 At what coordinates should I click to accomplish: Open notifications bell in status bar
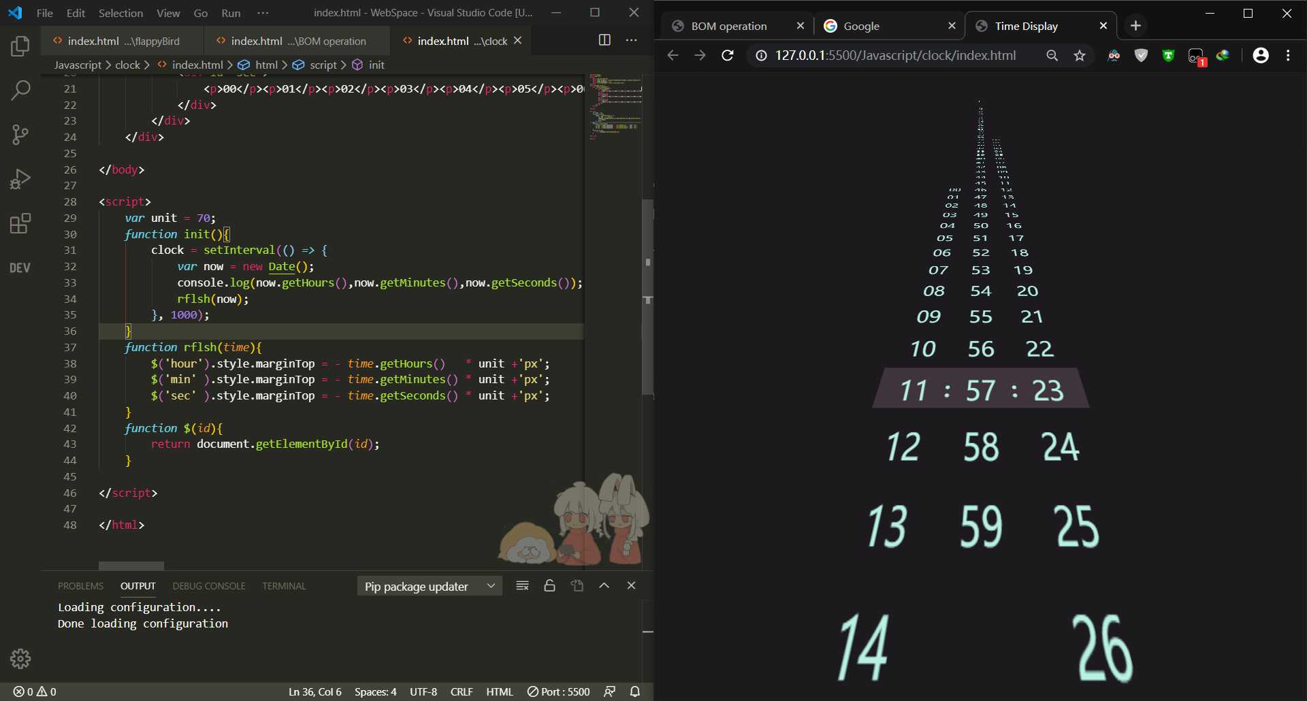click(x=635, y=691)
